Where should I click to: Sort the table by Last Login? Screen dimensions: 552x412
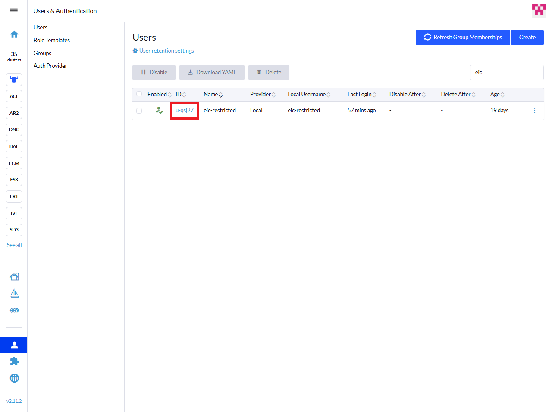pos(359,94)
